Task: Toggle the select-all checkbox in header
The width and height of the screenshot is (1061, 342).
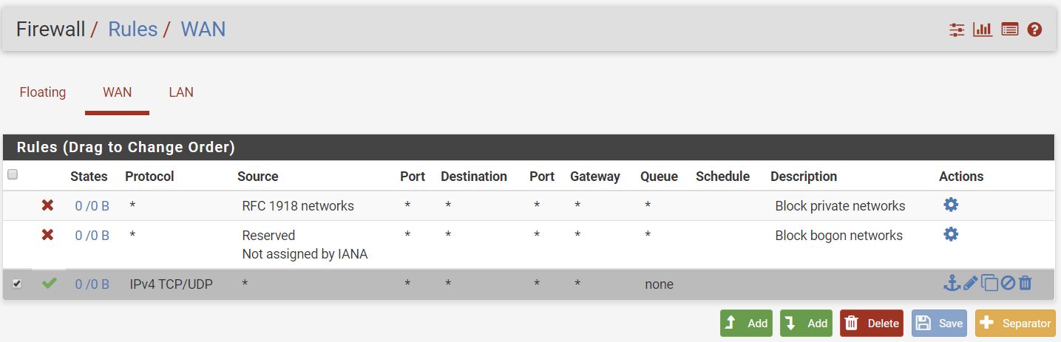Action: click(12, 175)
